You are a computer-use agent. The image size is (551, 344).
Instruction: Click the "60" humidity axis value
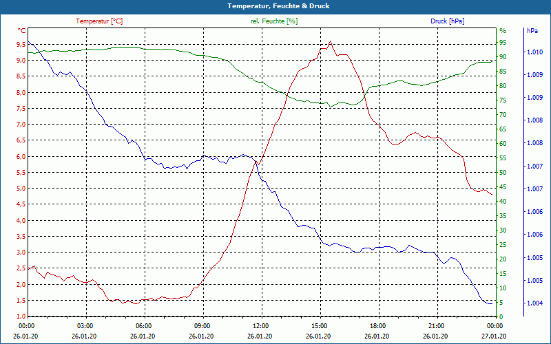click(x=503, y=144)
